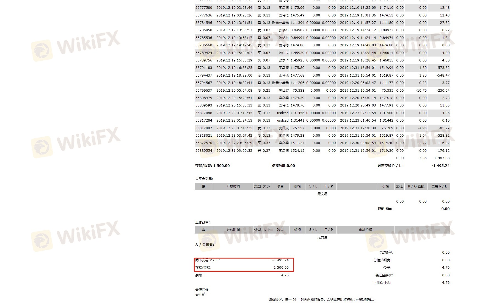Click the 总信贷额度 label
The image size is (480, 303).
(382, 260)
